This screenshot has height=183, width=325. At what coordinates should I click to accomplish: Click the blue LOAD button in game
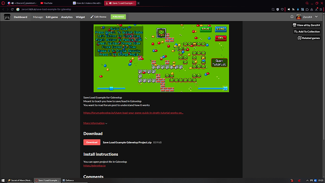[221, 29]
